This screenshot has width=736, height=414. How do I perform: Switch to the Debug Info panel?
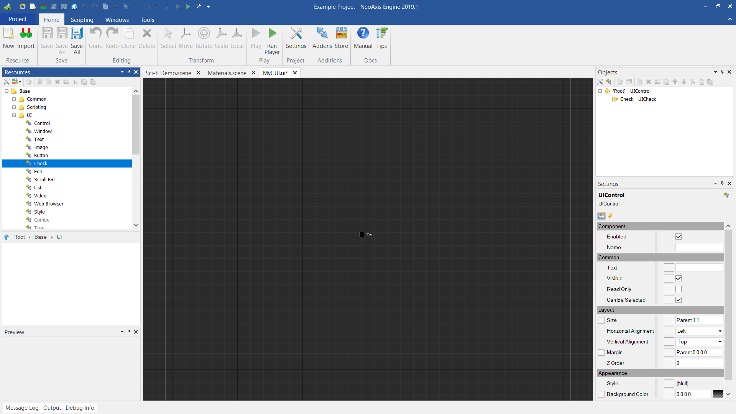pyautogui.click(x=80, y=407)
